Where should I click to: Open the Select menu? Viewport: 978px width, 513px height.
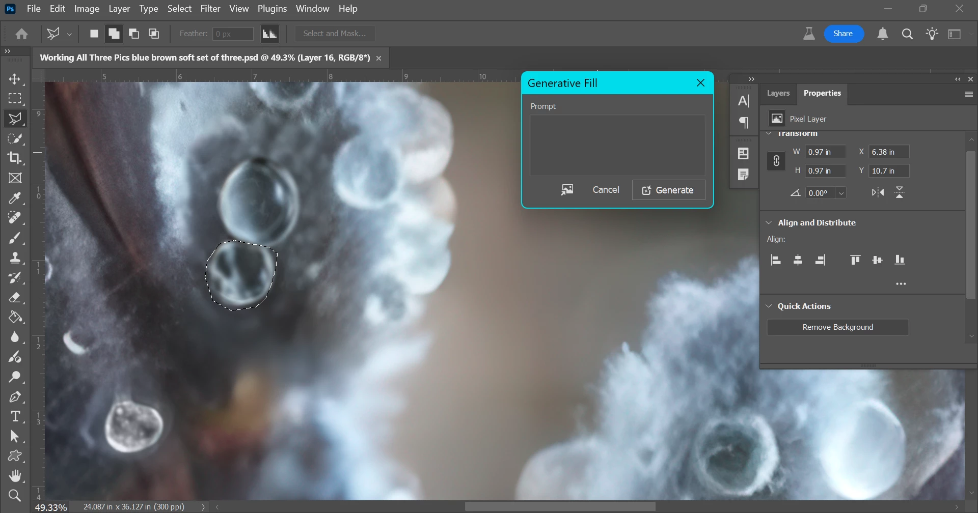point(179,9)
